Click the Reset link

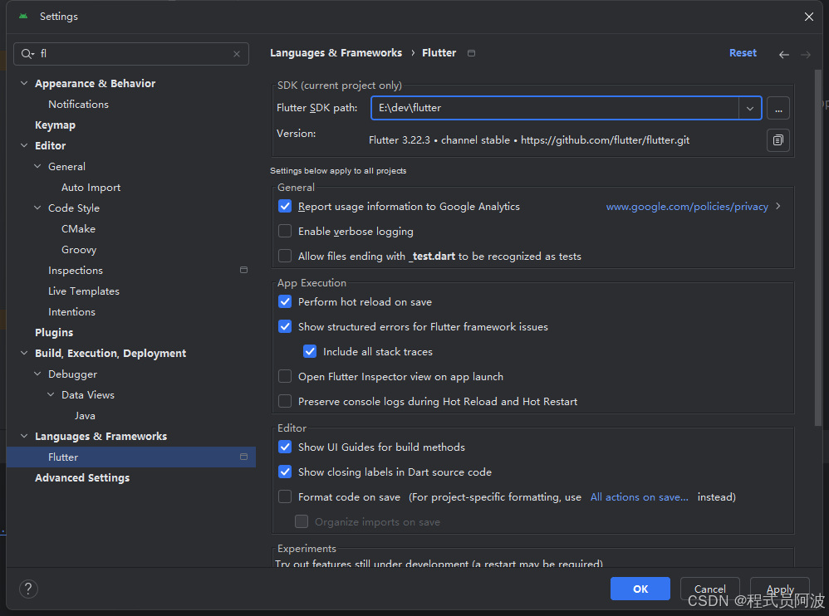coord(743,53)
